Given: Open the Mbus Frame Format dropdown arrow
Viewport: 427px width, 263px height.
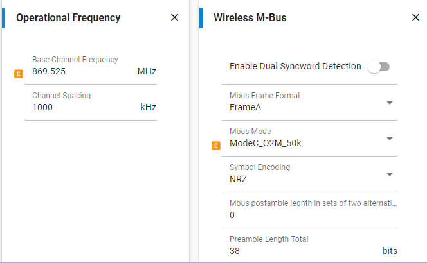Looking at the screenshot, I should pos(390,103).
